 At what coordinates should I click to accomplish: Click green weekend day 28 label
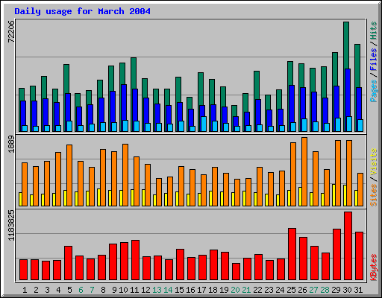pyautogui.click(x=325, y=290)
